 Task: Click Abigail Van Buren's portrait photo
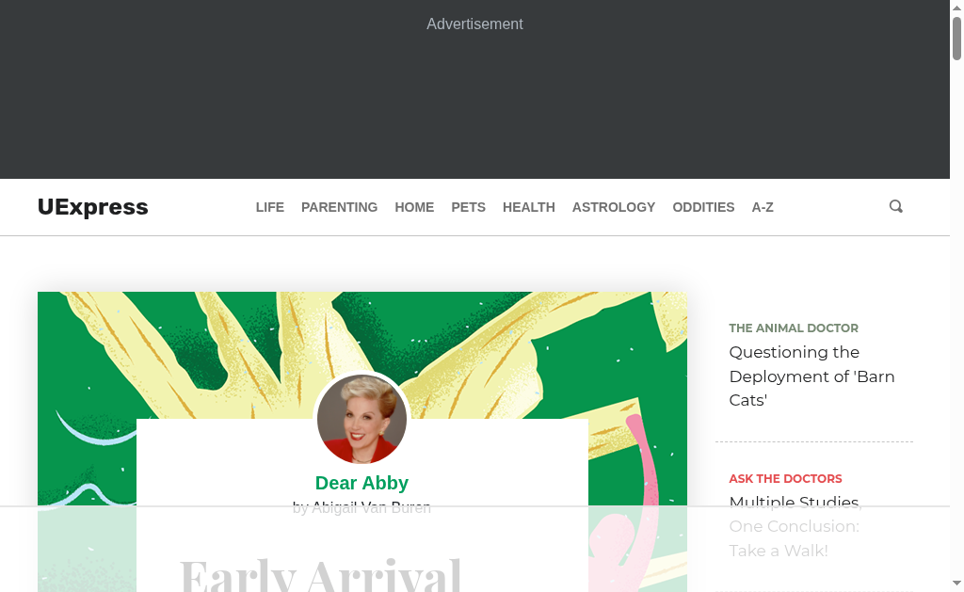tap(361, 419)
